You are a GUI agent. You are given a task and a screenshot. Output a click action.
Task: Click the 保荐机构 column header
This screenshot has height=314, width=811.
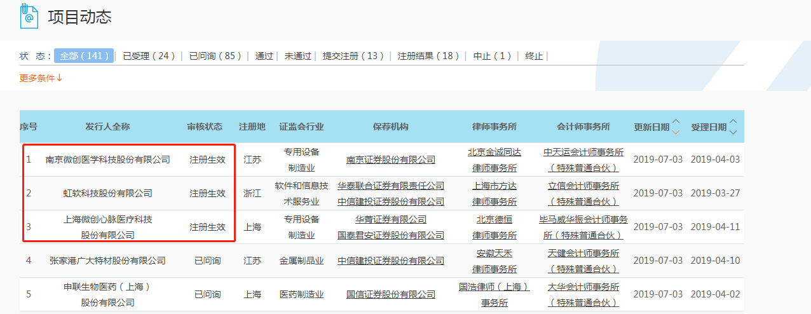point(391,126)
